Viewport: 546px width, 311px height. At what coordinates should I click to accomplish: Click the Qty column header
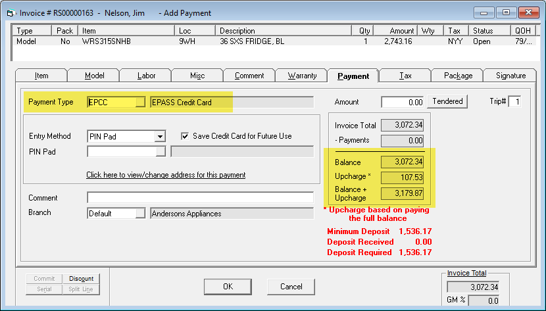coord(362,31)
